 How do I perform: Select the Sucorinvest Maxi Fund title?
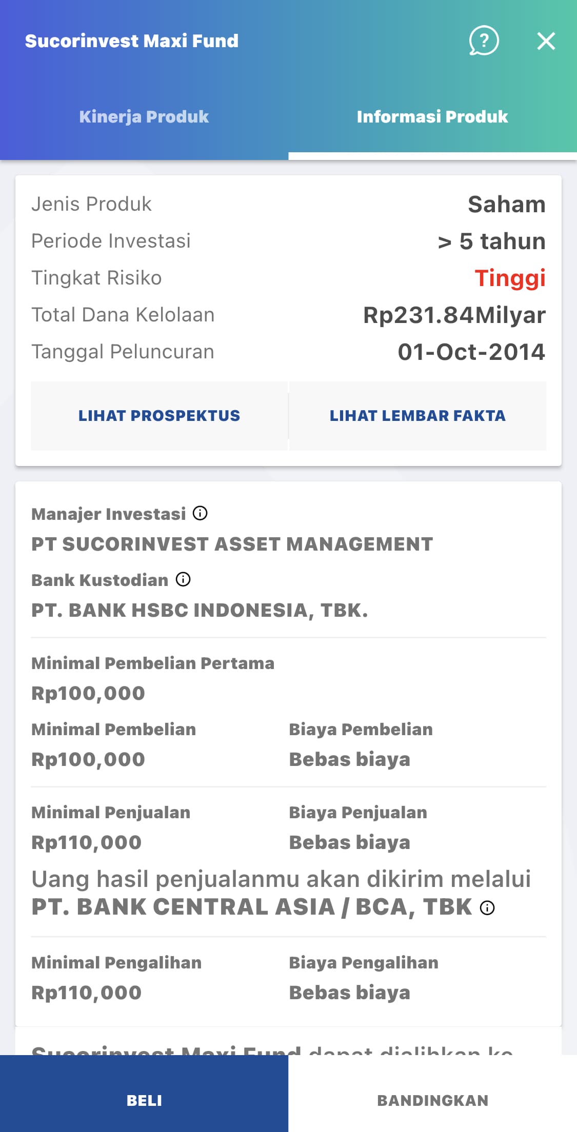(x=132, y=41)
